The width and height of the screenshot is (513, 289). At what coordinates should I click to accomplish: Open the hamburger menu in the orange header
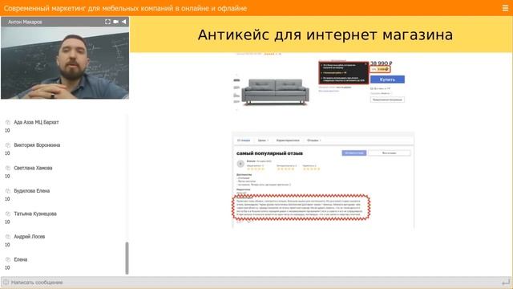(505, 8)
